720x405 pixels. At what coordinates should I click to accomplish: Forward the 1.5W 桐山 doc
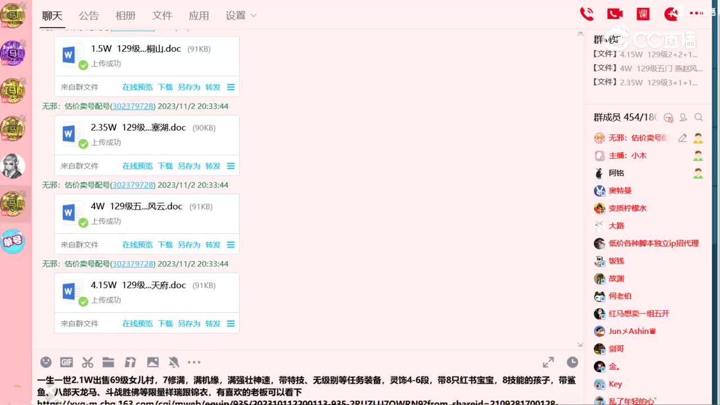coord(213,87)
